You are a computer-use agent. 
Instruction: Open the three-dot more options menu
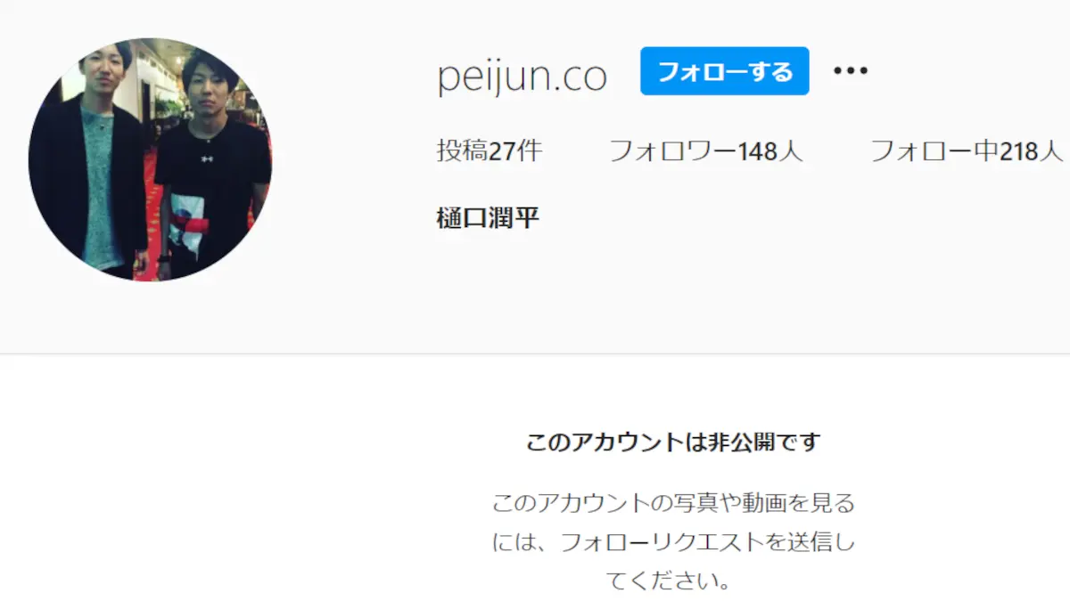click(x=851, y=71)
